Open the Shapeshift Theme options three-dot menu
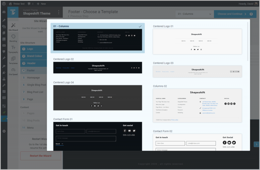 [x=59, y=12]
